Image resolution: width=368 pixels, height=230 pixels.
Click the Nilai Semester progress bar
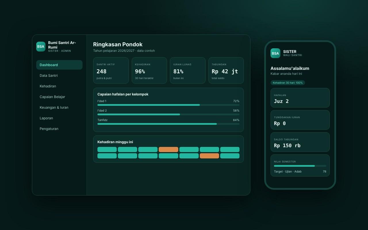coord(300,166)
